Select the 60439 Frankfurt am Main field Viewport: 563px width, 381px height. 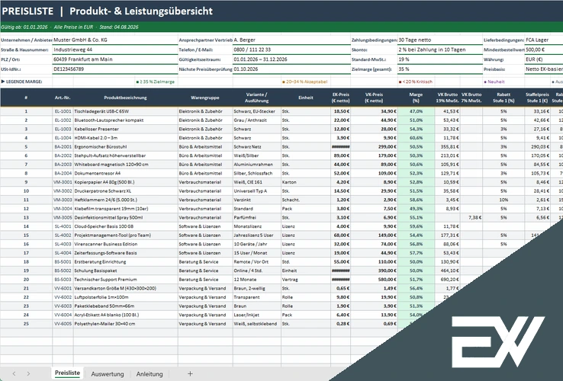115,59
